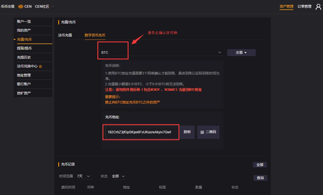Click the QR code icon on 二维码 button
Screen dimensions: 323x195
[x=202, y=132]
